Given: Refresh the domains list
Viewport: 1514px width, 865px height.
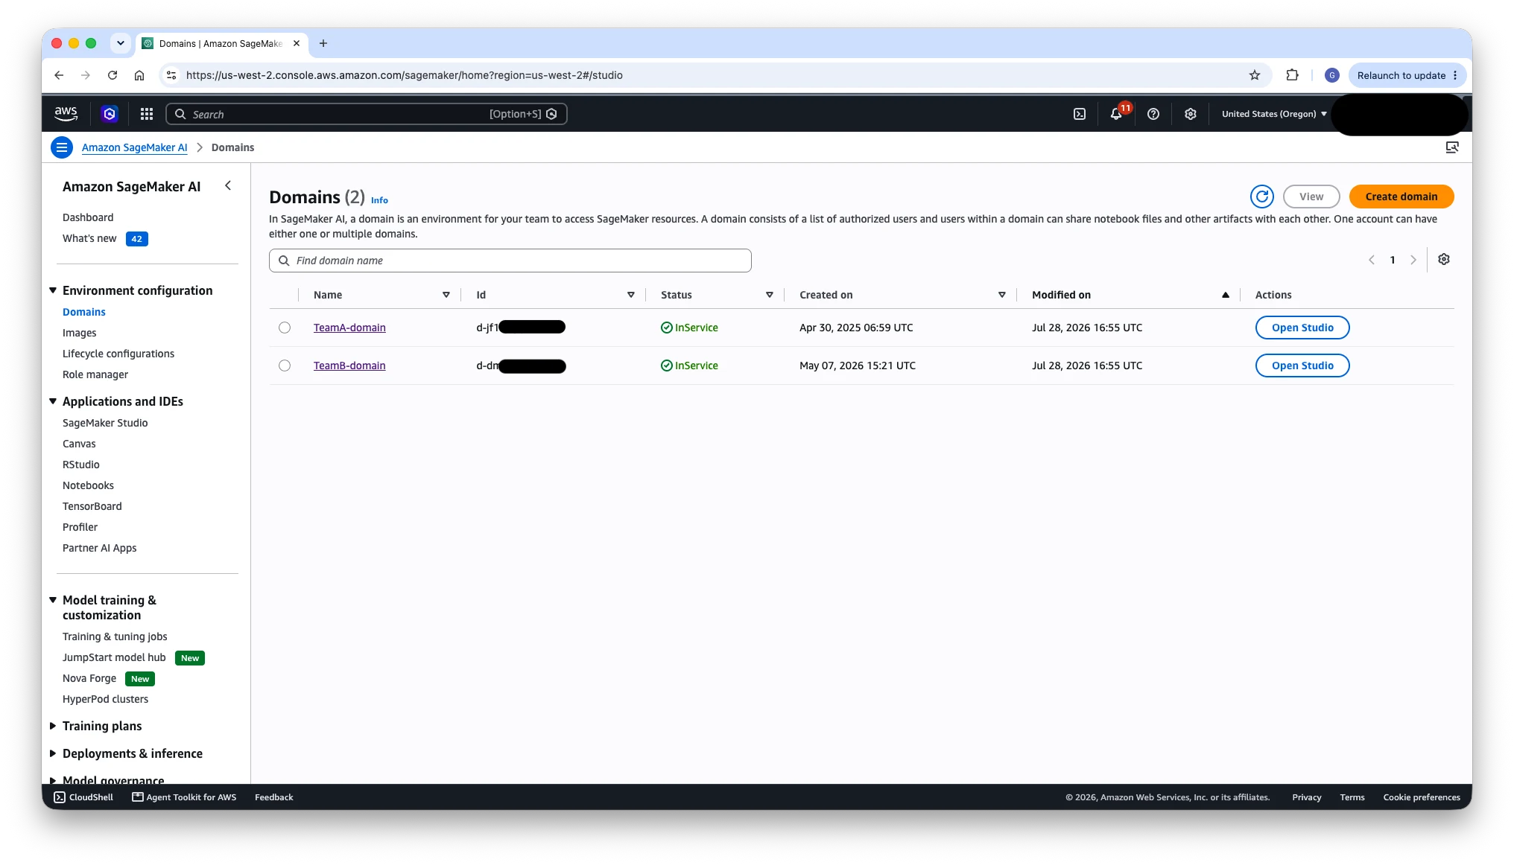Looking at the screenshot, I should tap(1262, 197).
